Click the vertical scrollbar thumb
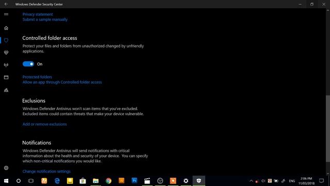The width and height of the screenshot is (330, 186). (x=328, y=129)
